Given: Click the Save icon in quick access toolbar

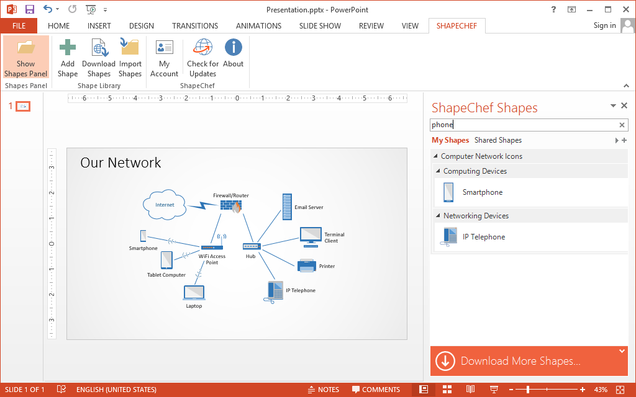Looking at the screenshot, I should tap(30, 9).
